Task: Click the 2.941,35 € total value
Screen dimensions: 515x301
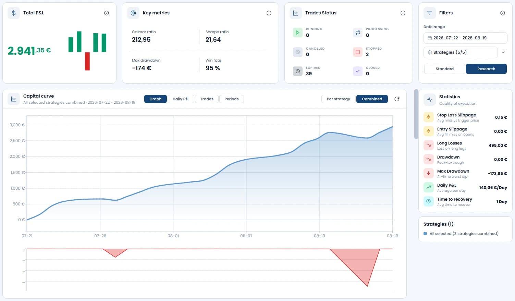Action: pyautogui.click(x=29, y=51)
